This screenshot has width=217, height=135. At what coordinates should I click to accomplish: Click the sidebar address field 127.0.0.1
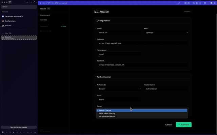pos(19,7)
